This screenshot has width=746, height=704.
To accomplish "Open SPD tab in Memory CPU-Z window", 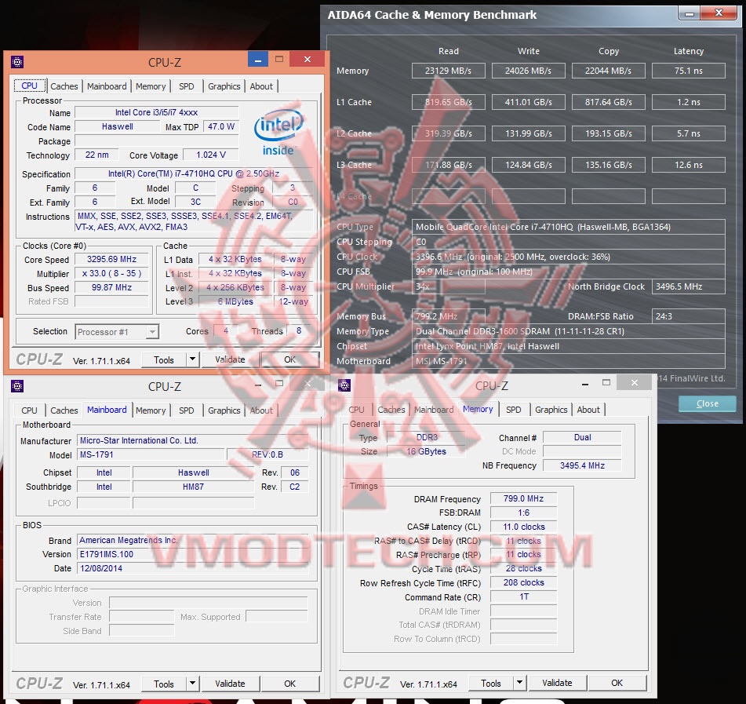I will pos(513,410).
